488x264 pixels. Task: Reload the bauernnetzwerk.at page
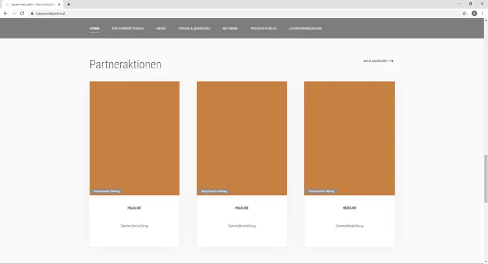pyautogui.click(x=22, y=13)
